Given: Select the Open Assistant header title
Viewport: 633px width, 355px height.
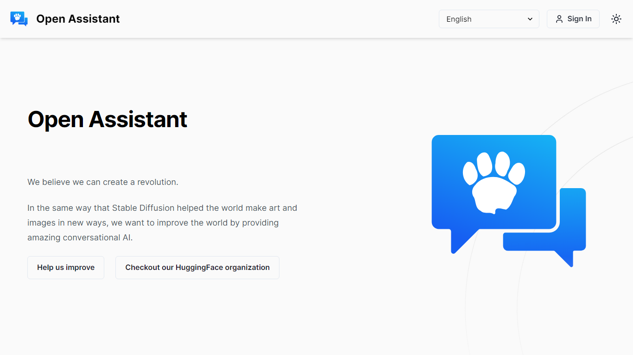Looking at the screenshot, I should (x=78, y=19).
